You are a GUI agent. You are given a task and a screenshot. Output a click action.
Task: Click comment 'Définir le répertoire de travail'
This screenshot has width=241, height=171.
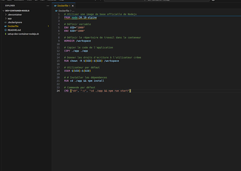[x=102, y=38]
